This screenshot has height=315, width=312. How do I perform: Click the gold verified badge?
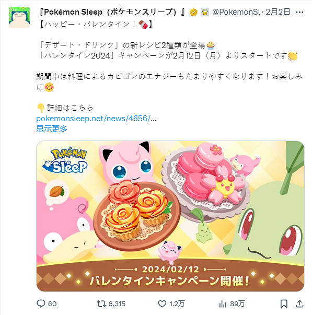[x=193, y=13]
